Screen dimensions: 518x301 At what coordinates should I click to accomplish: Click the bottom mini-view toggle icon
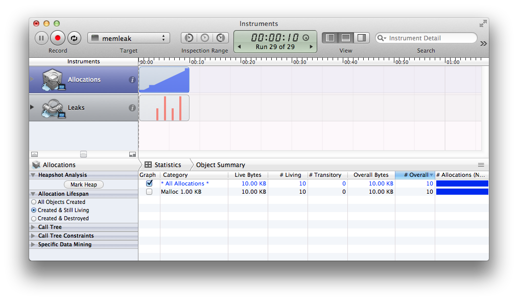click(132, 154)
